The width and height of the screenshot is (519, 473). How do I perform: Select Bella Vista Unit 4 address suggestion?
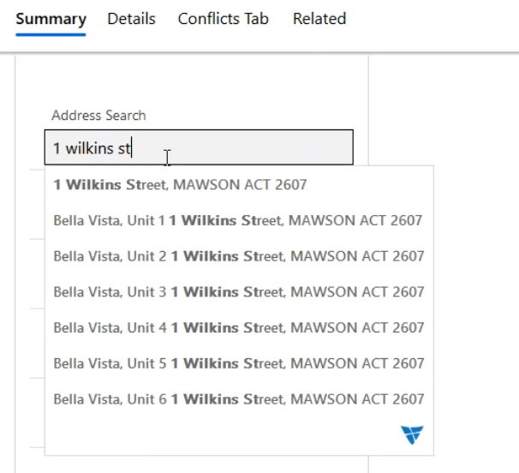click(x=239, y=327)
